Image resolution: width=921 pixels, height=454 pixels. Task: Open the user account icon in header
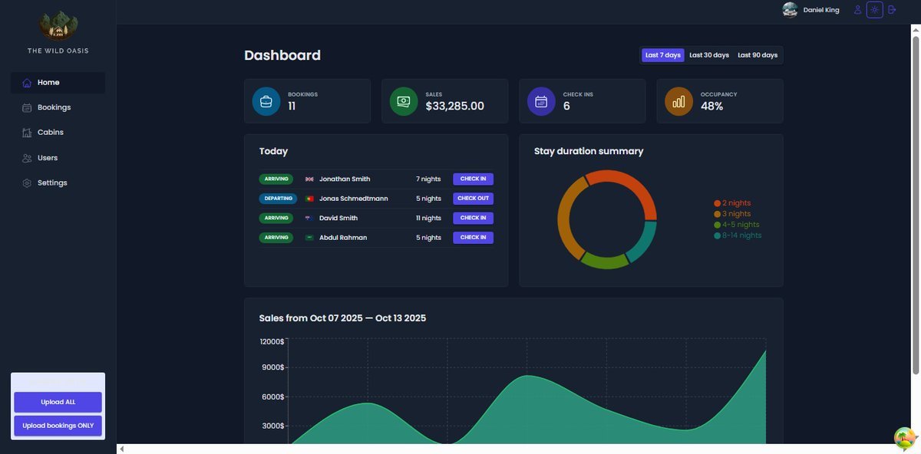(858, 10)
